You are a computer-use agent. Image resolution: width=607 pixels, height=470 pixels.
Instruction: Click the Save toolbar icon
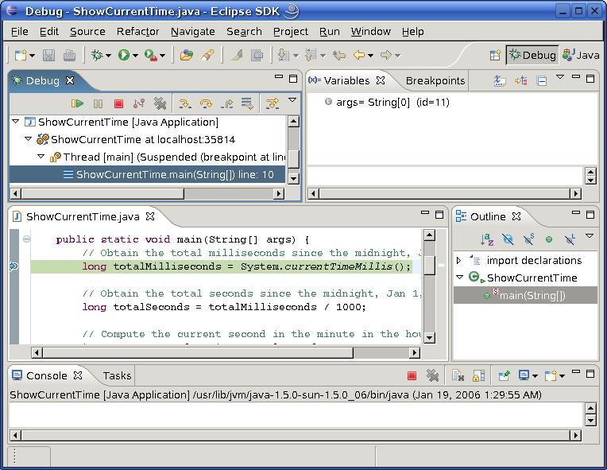pos(48,56)
